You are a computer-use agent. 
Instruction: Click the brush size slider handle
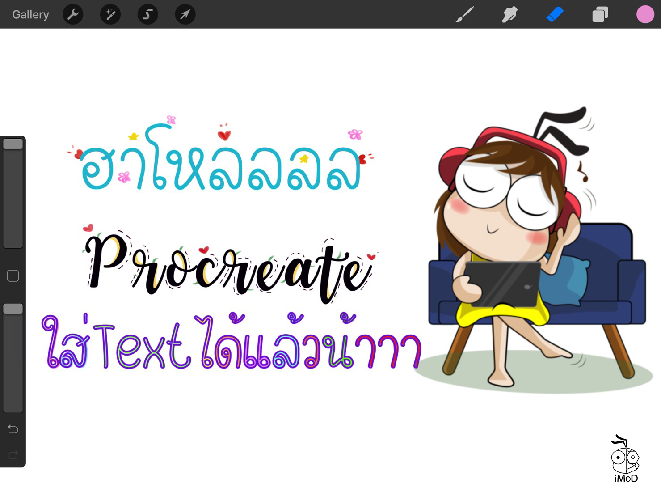13,144
